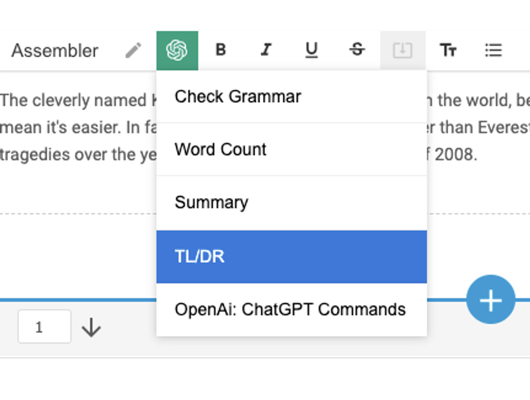Toggle bold formatting
This screenshot has height=400, width=530.
(221, 50)
